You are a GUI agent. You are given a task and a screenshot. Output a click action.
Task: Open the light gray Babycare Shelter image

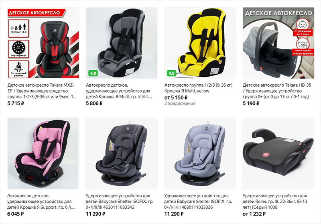tap(200, 153)
